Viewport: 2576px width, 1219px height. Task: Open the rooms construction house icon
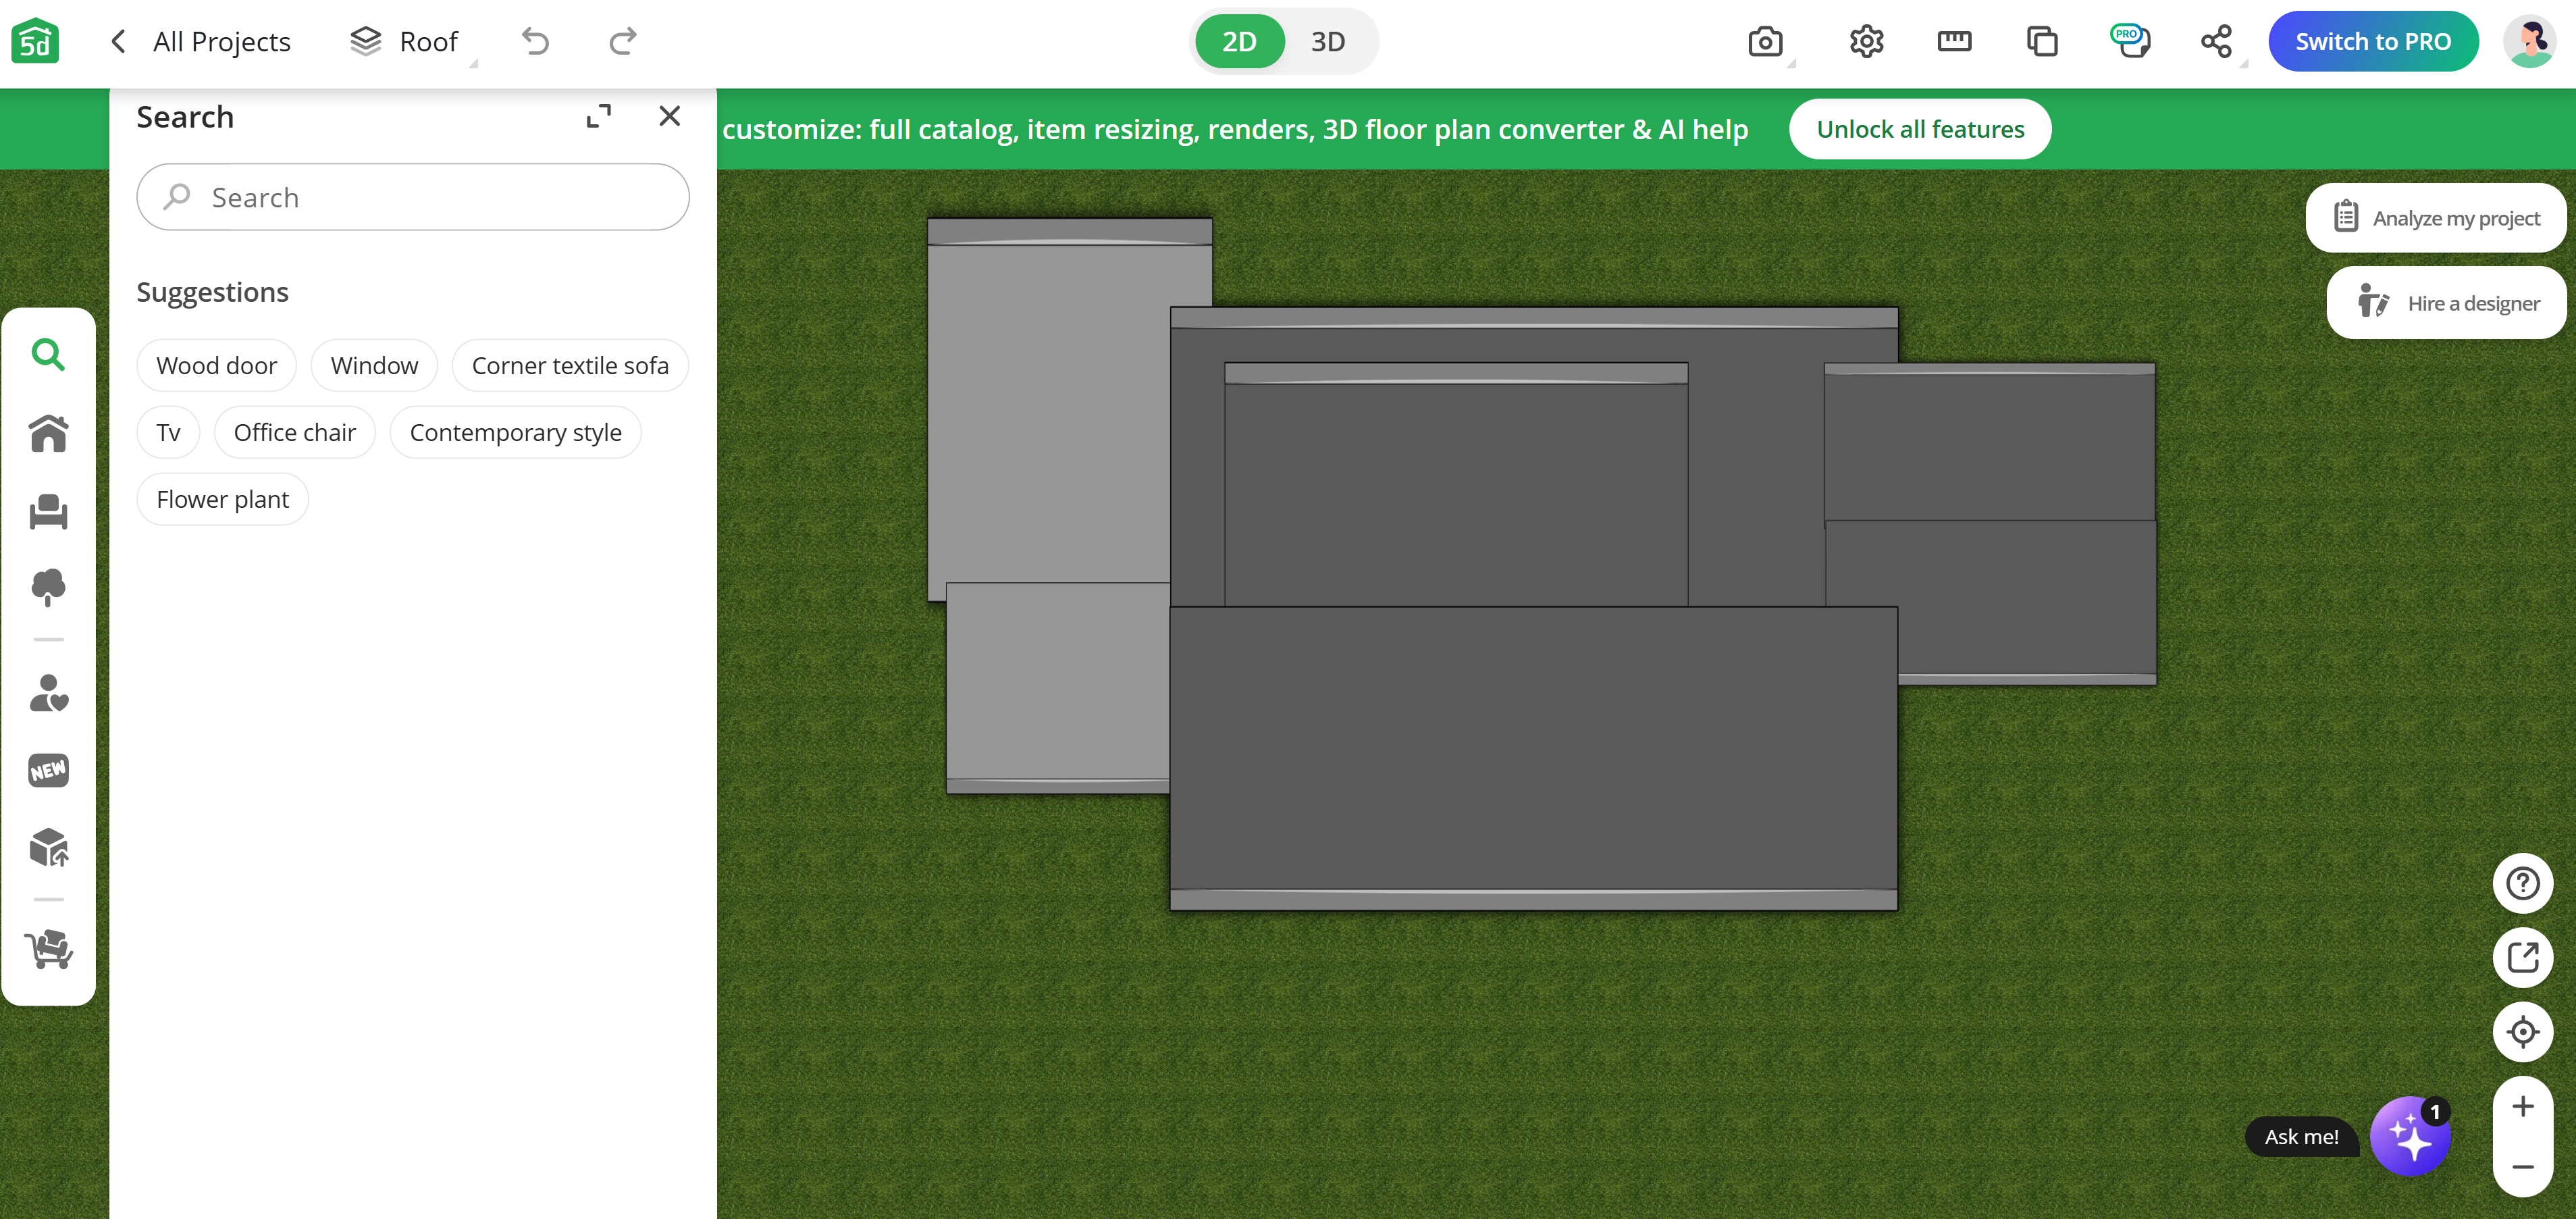click(x=48, y=433)
